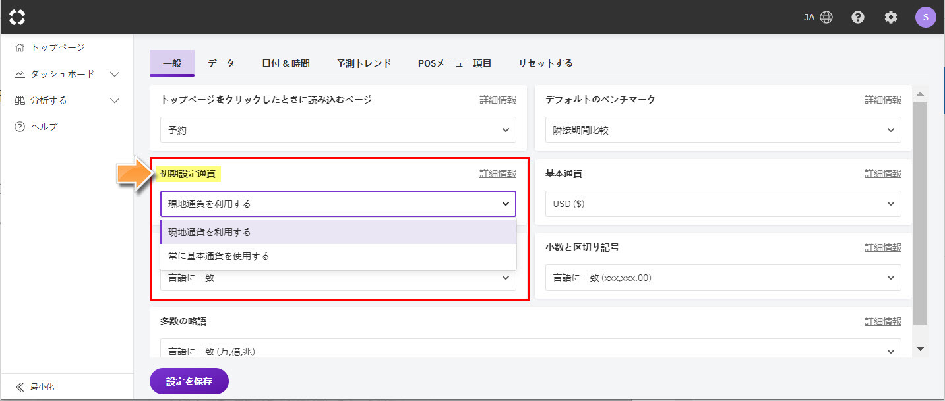Open 詳細情報 for デフォルトのベンチマーク
The image size is (945, 401).
tap(883, 100)
